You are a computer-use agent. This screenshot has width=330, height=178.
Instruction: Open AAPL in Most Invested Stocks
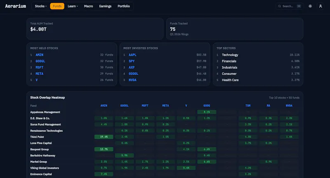[x=132, y=55]
